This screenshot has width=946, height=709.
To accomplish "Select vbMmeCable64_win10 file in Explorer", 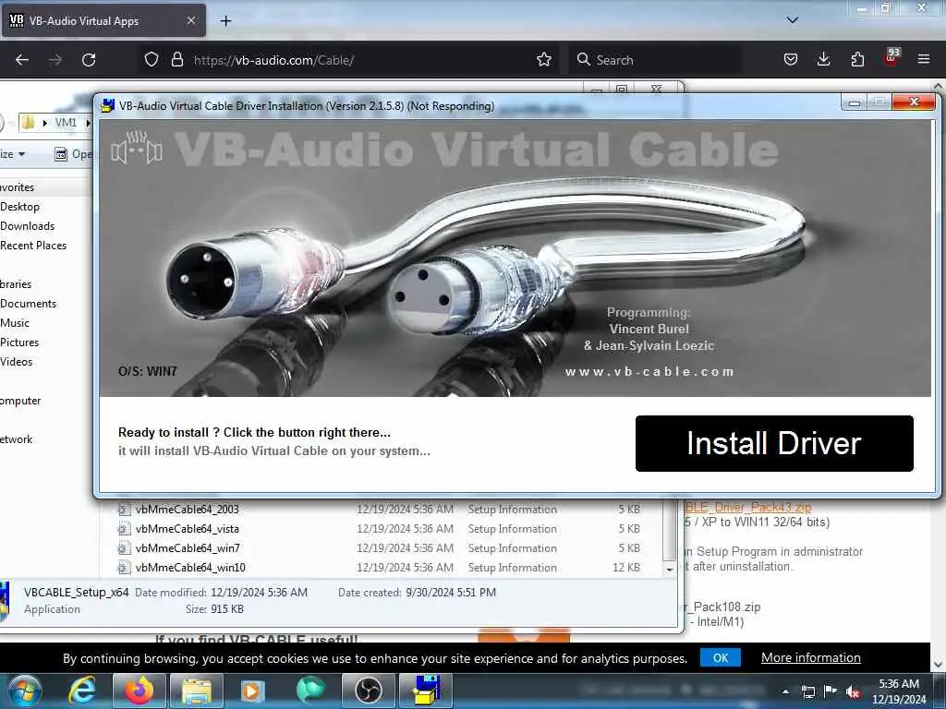I will (190, 568).
